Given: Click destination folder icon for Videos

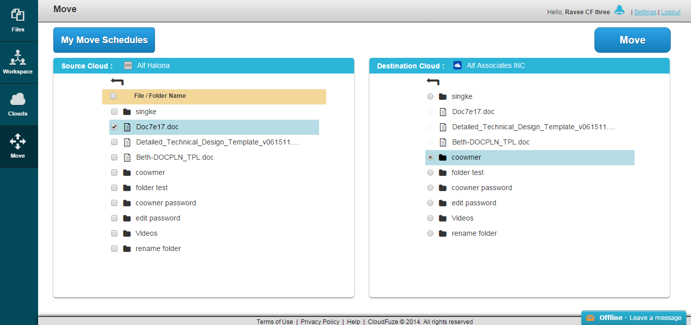Looking at the screenshot, I should pyautogui.click(x=443, y=218).
